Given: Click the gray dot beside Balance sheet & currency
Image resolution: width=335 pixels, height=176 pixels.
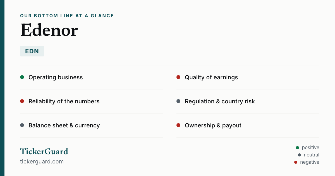Looking at the screenshot, I should (x=22, y=125).
